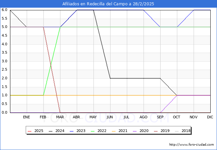The height and width of the screenshot is (150, 217).
Task: Select the 2020 legend label
Action: (144, 131)
